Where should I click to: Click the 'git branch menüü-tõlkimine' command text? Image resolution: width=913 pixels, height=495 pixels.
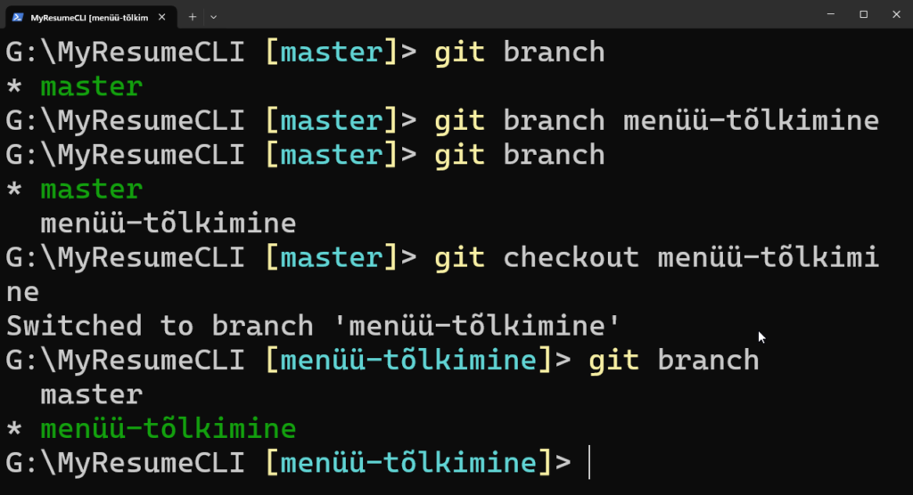(656, 121)
